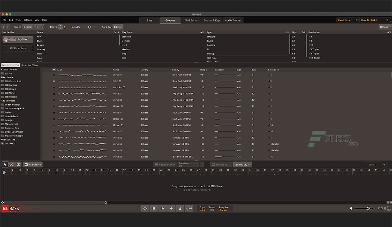Start playback with the Play button
Viewport: 392px width, 227px height.
point(163,208)
